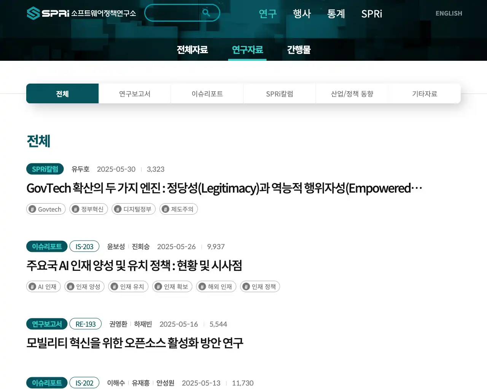The width and height of the screenshot is (487, 389).
Task: Click the IS-202 report number badge
Action: point(84,383)
